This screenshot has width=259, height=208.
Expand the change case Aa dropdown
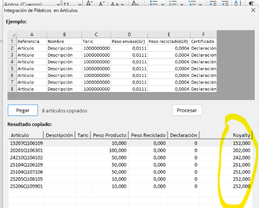coord(117,4)
